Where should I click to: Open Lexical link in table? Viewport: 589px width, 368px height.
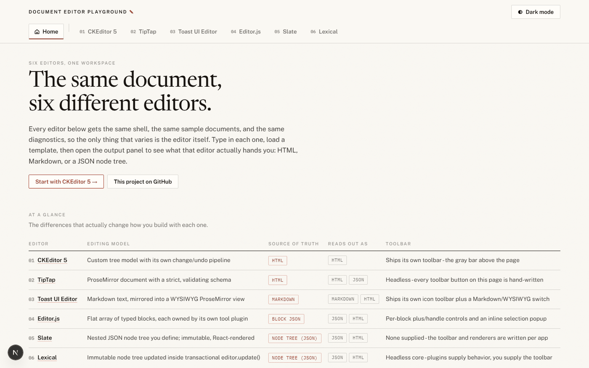pyautogui.click(x=47, y=357)
